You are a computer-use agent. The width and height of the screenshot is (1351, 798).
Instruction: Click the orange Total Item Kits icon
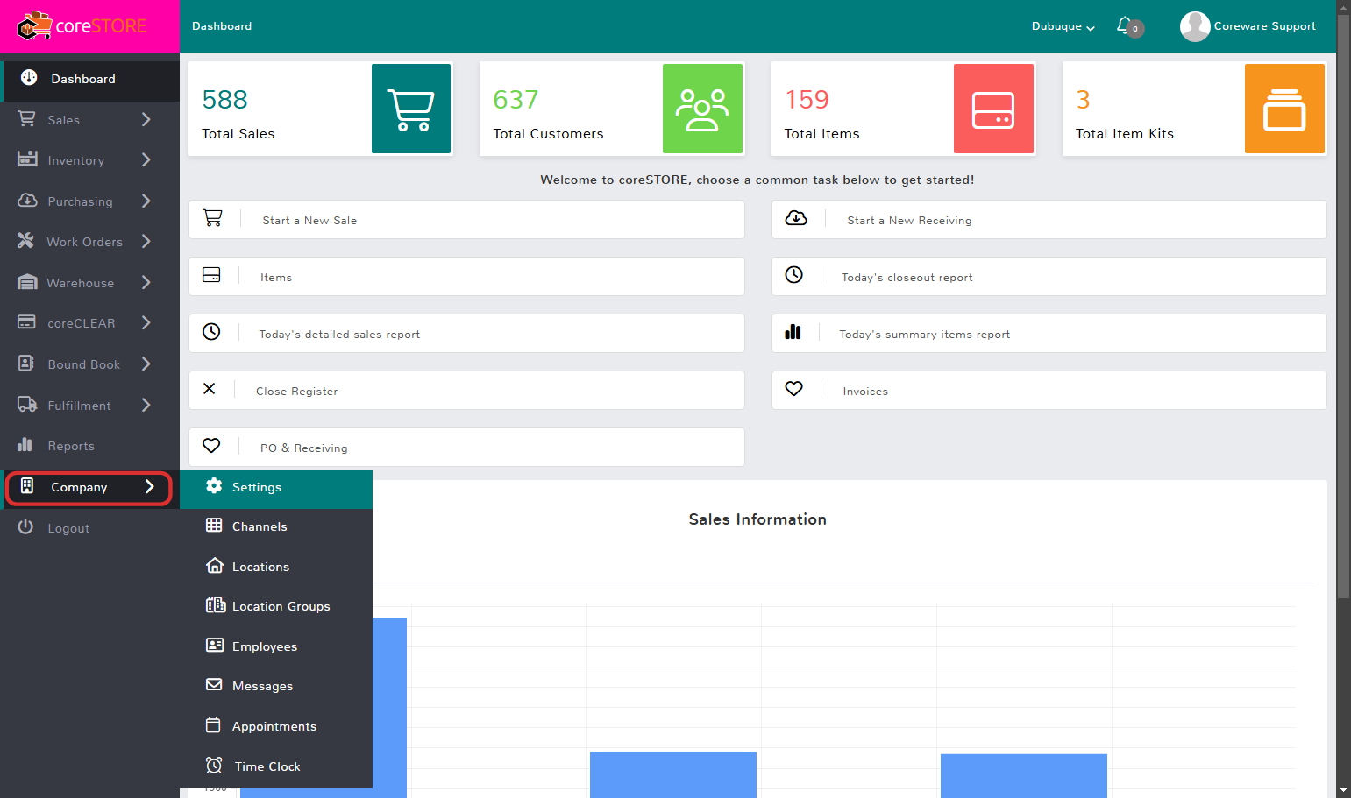coord(1284,109)
